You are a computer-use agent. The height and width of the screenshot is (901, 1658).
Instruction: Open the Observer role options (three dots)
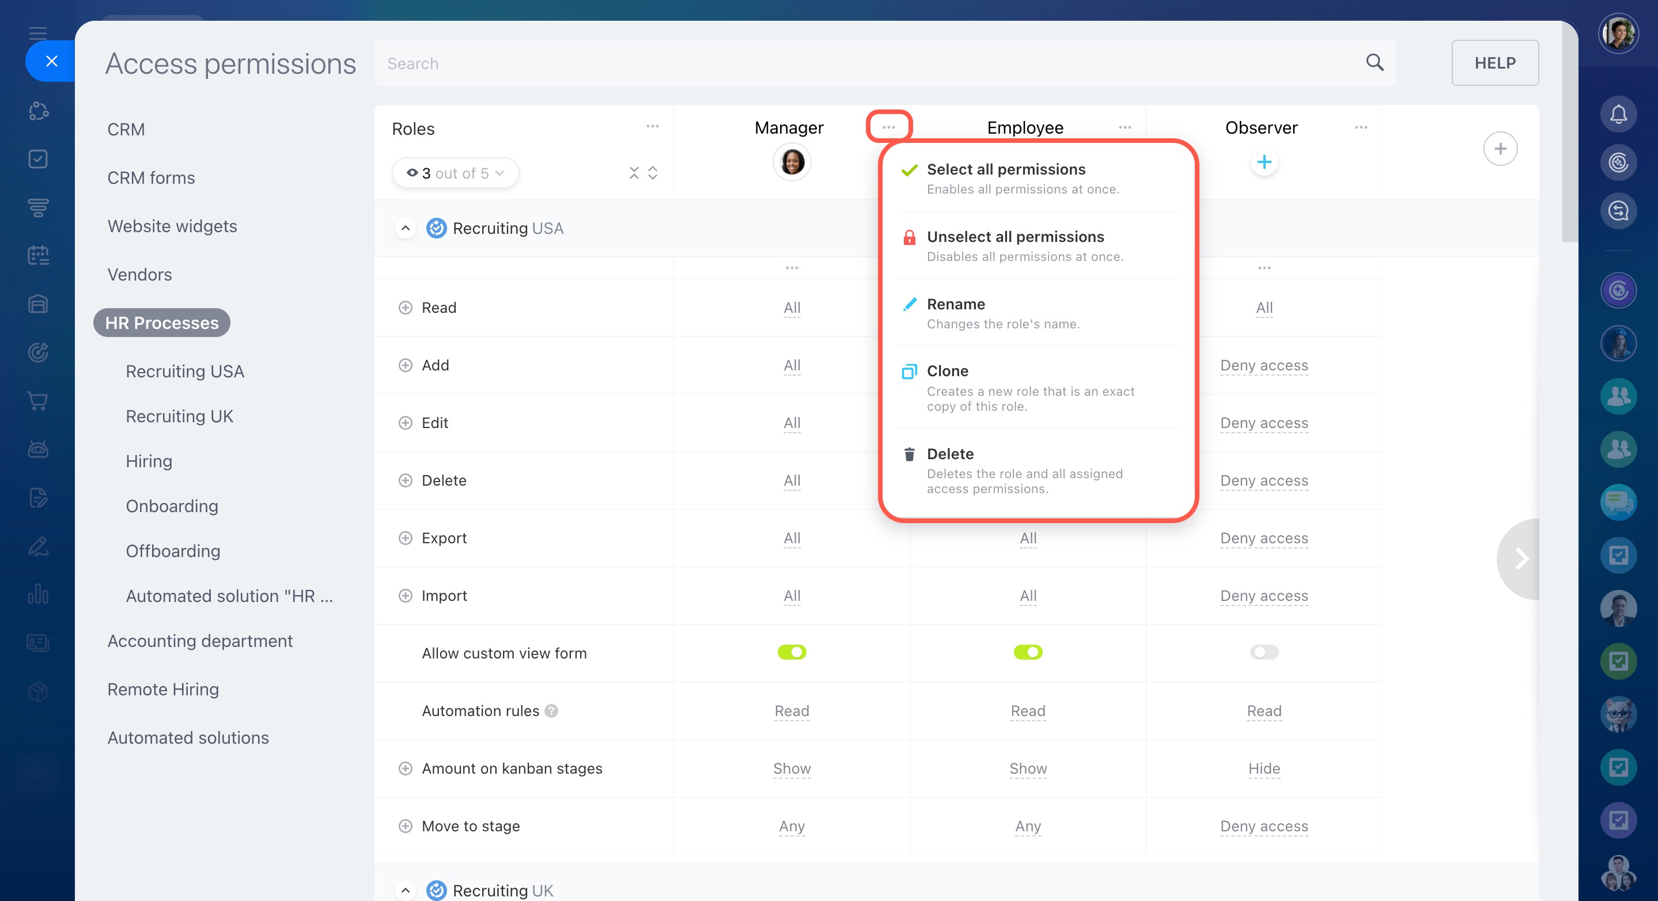[x=1361, y=127]
